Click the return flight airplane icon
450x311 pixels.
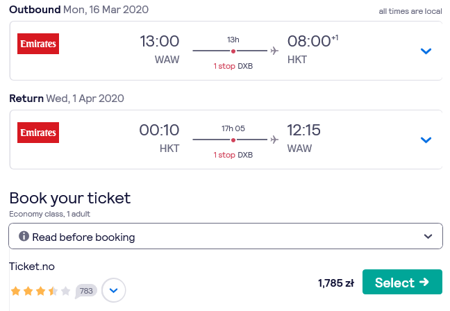274,140
